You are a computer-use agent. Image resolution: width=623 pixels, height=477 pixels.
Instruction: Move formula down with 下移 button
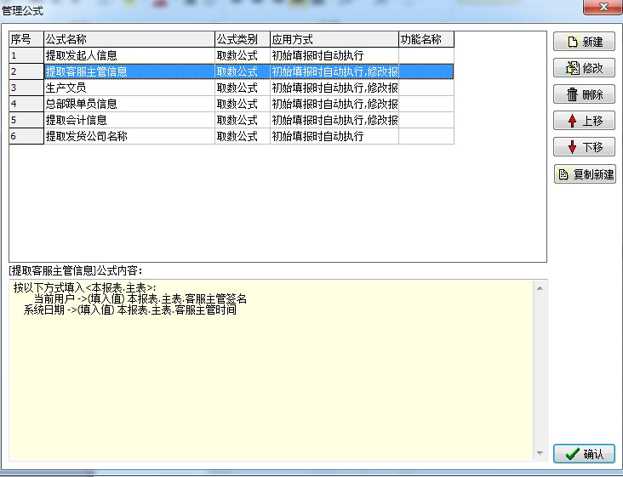tap(584, 147)
